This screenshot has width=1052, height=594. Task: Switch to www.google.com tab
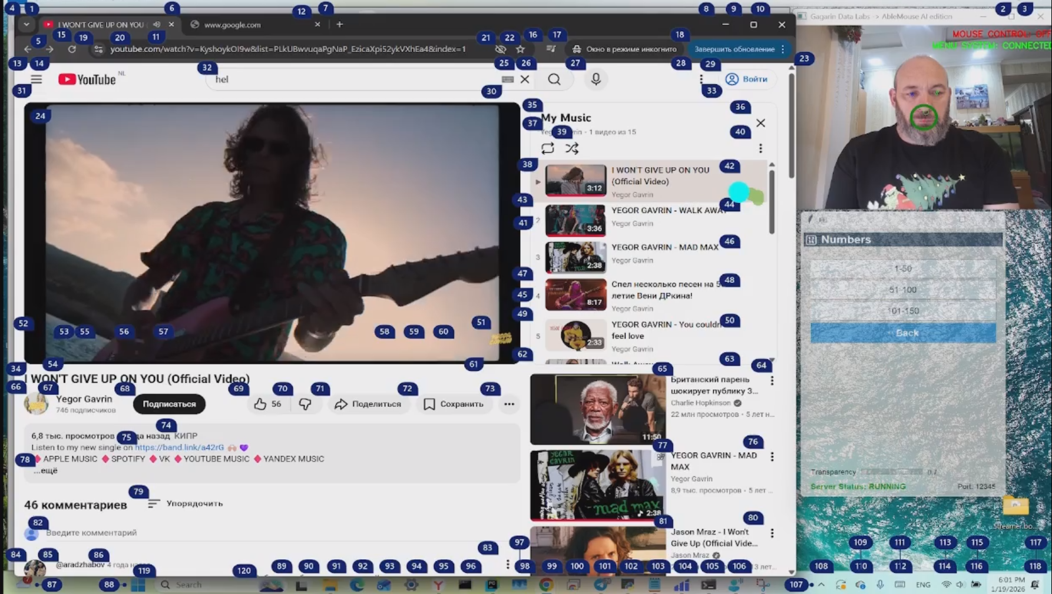[254, 25]
